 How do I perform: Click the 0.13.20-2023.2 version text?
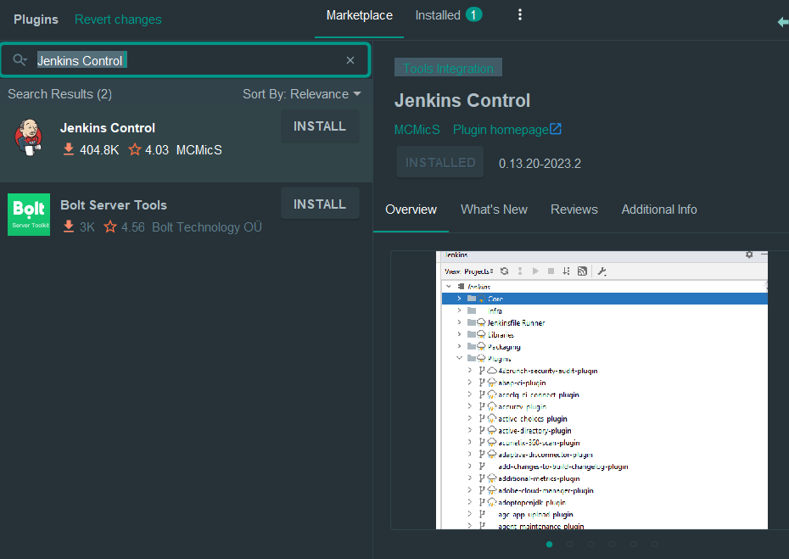[540, 164]
